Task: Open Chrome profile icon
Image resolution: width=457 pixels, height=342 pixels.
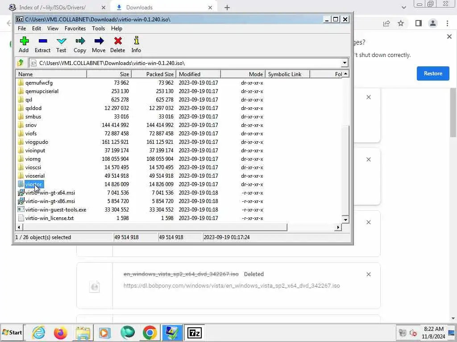Action: pyautogui.click(x=433, y=23)
